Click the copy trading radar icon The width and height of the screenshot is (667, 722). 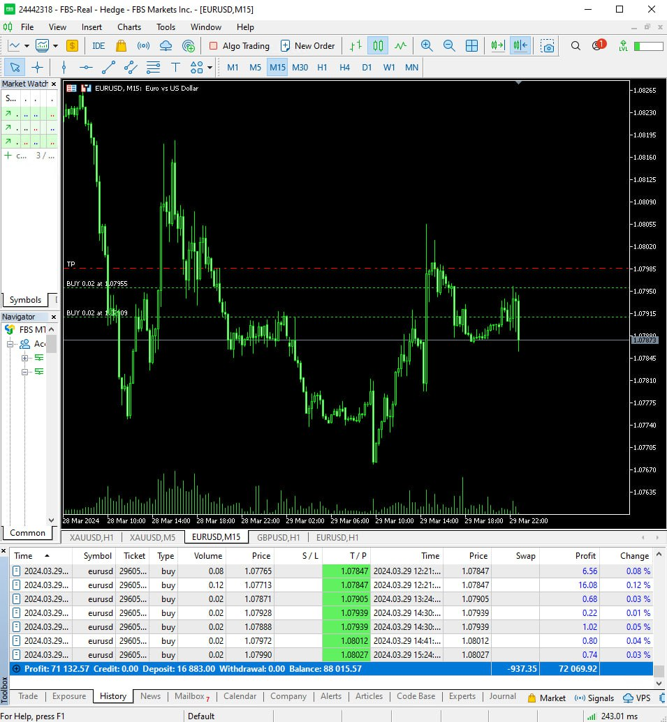[189, 45]
